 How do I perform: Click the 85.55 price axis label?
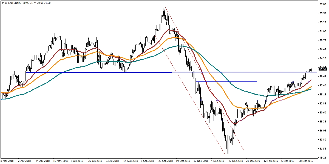(323, 13)
